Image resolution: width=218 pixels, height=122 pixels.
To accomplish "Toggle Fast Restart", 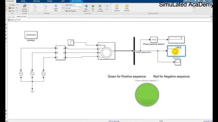I will (x=71, y=11).
